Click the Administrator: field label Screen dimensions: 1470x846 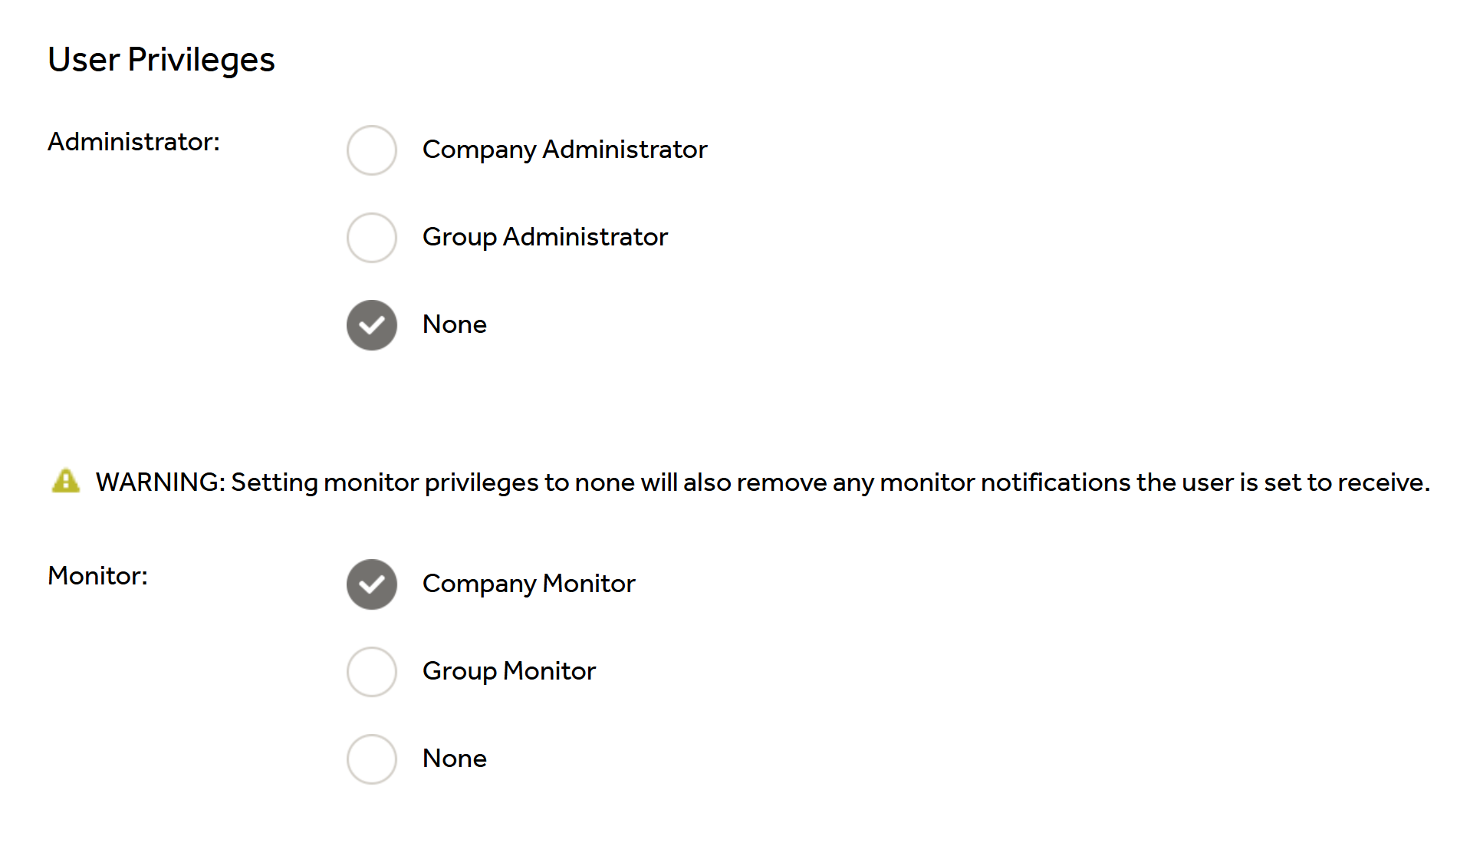pos(133,142)
